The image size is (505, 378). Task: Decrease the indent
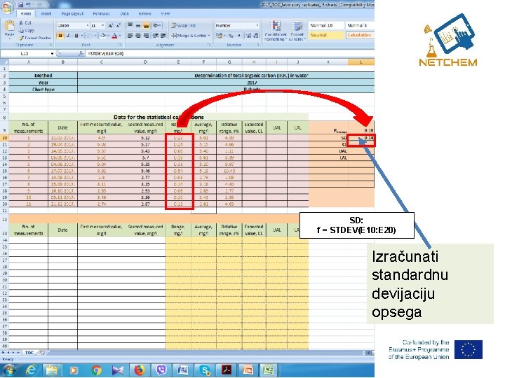click(x=156, y=36)
